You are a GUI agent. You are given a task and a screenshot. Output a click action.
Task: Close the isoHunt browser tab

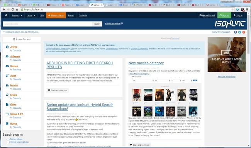pos(102,5)
